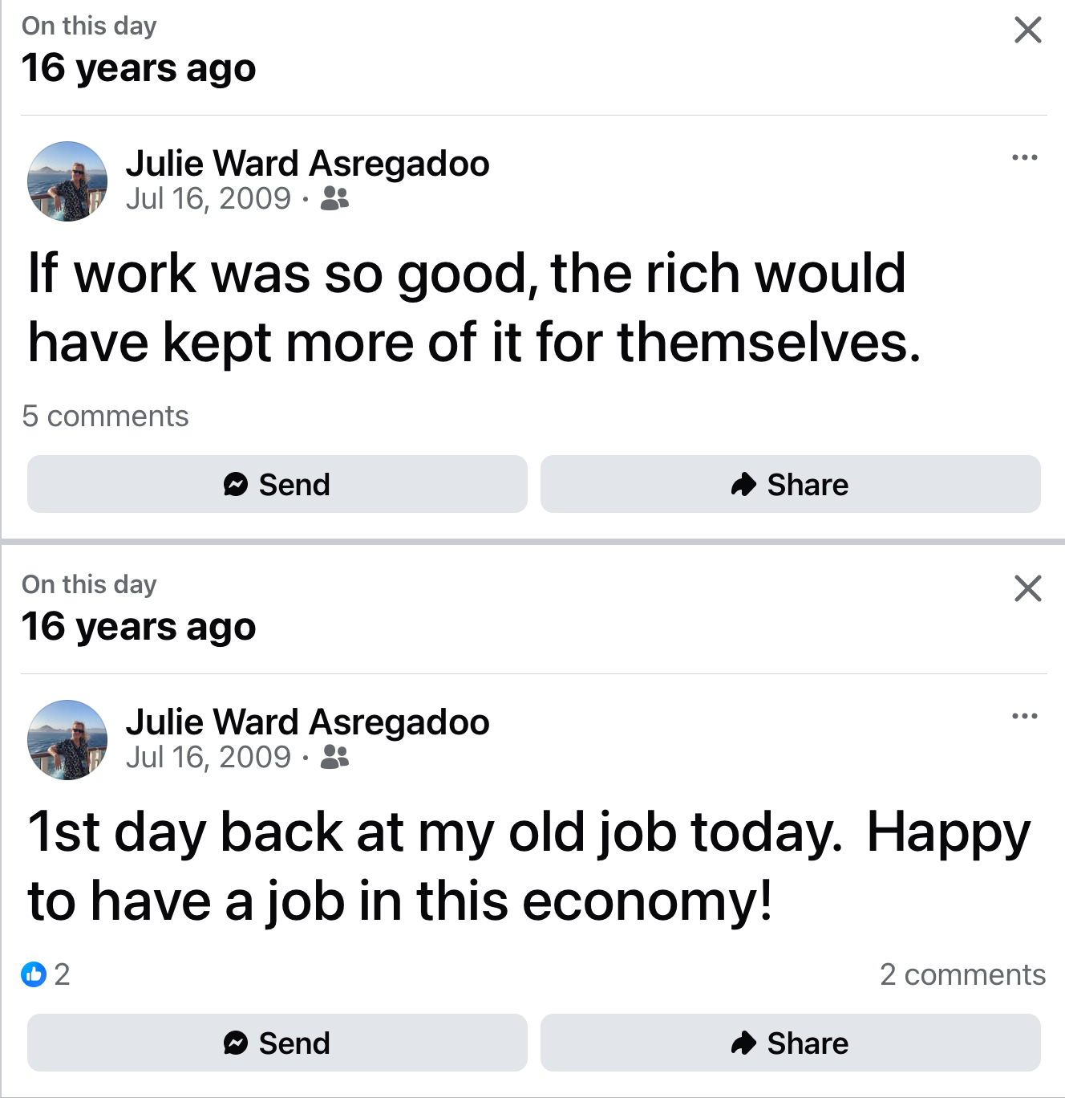This screenshot has width=1065, height=1098.
Task: Click the blue like reaction icon
Action: click(34, 974)
